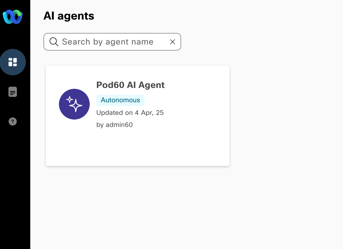Click the sparkle stars on the agent avatar
This screenshot has height=249, width=343.
(x=74, y=104)
